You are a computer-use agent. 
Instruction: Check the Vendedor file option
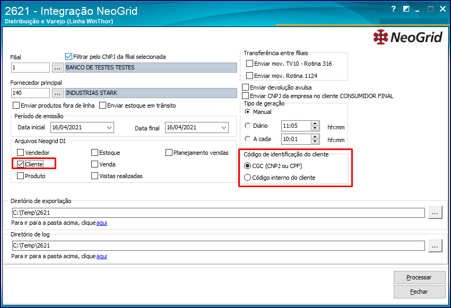click(20, 153)
